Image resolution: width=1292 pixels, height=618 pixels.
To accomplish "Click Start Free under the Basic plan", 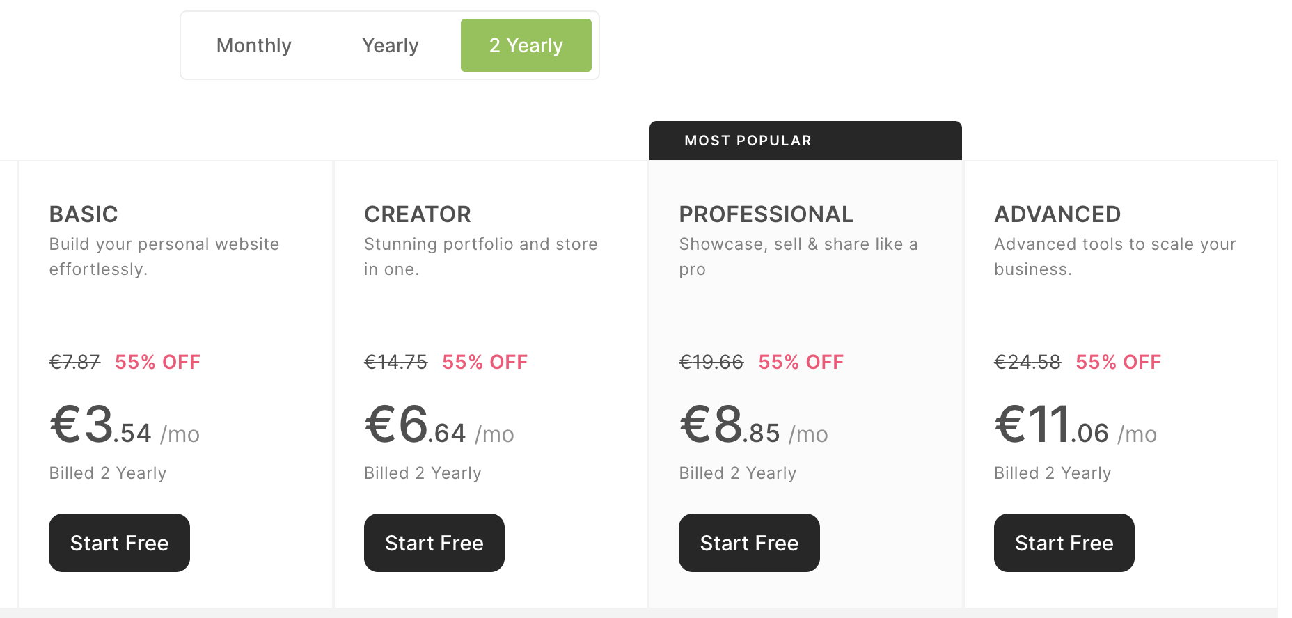I will 119,543.
